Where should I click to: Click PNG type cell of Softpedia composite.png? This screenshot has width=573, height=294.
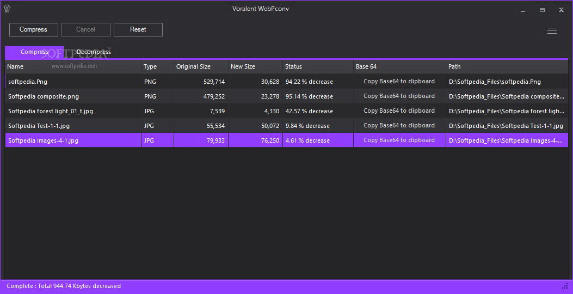coord(150,96)
